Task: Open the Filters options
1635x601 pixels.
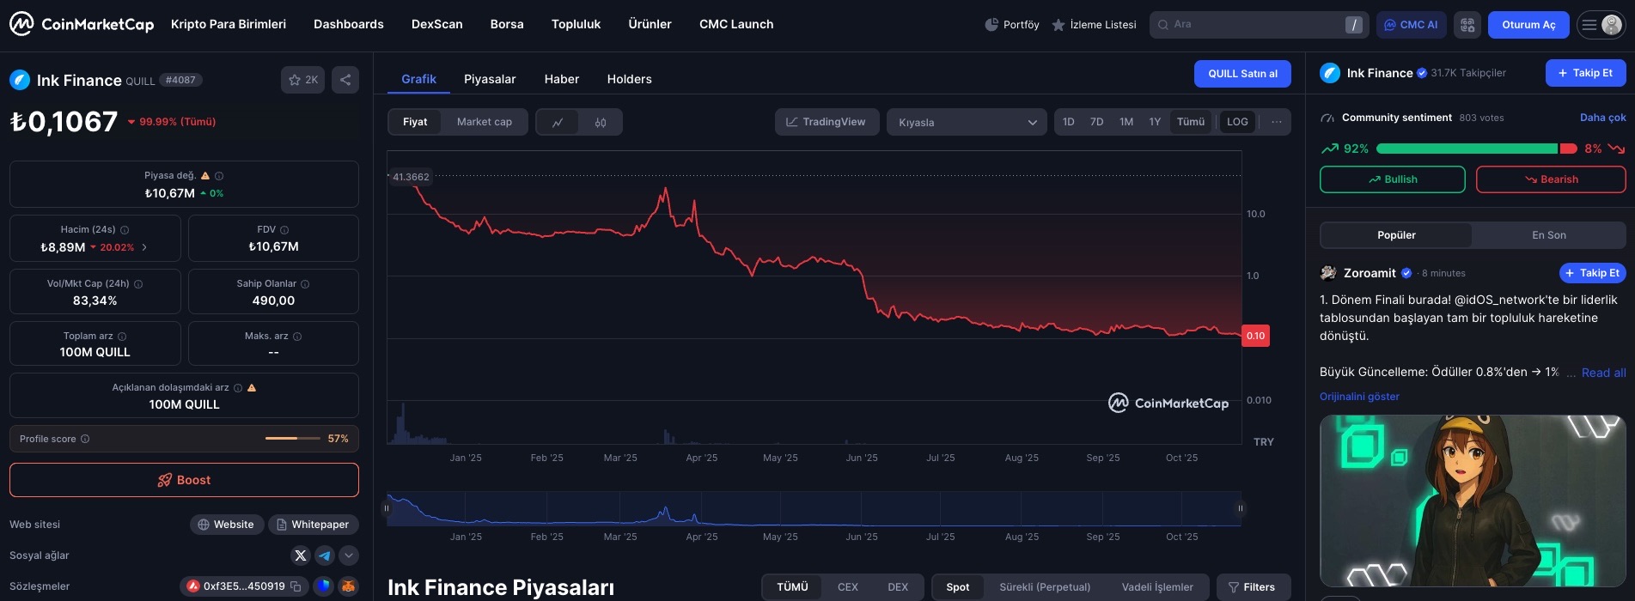Action: (1254, 587)
